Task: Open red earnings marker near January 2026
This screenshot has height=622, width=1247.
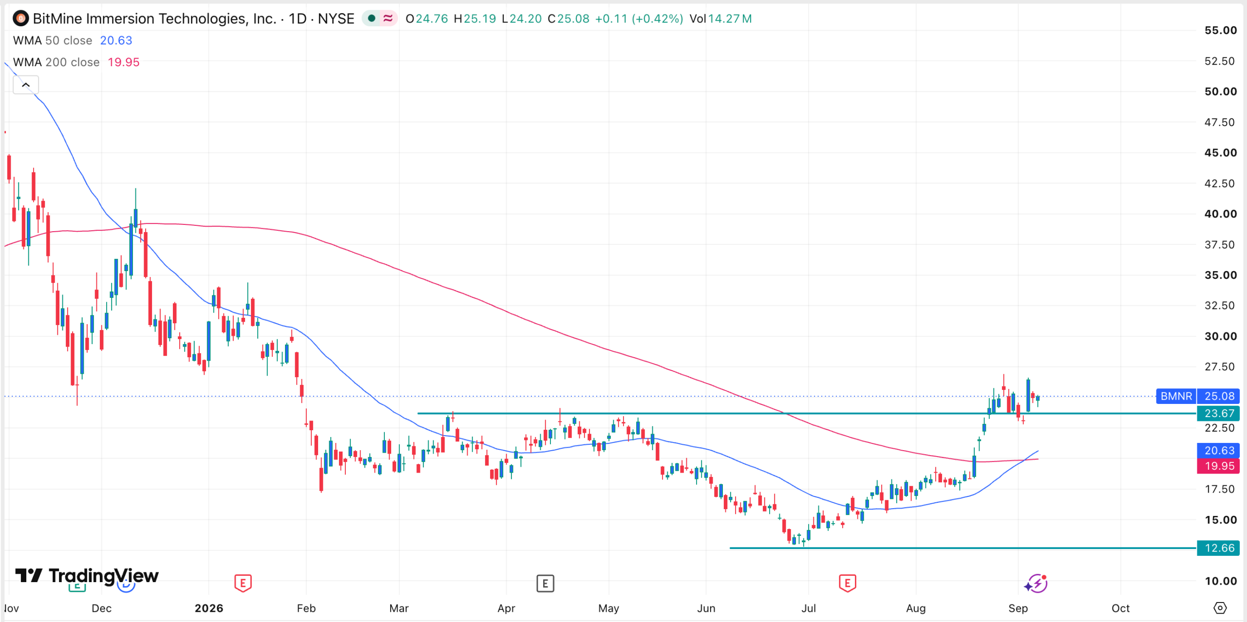Action: [243, 583]
